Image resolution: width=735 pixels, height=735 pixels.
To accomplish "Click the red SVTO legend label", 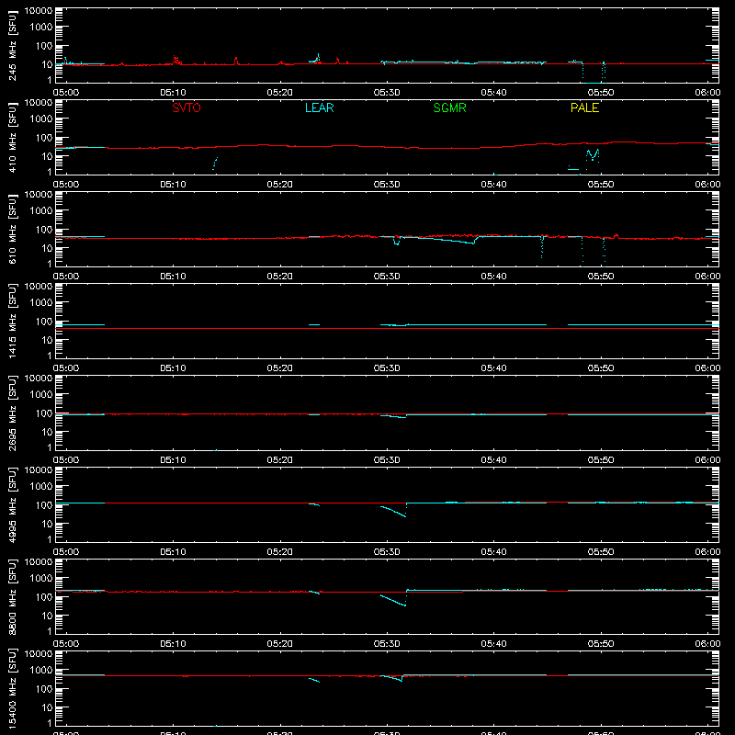I will (187, 107).
